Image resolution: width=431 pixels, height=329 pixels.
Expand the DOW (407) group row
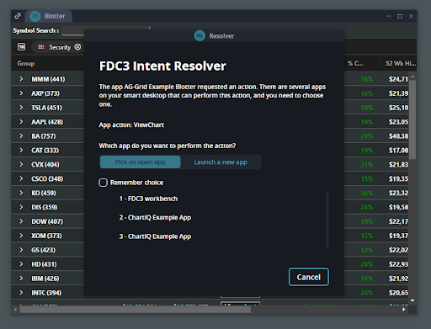tap(21, 221)
